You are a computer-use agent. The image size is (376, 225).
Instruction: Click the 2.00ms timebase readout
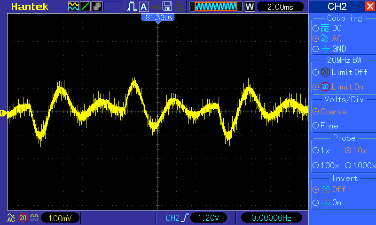(280, 7)
